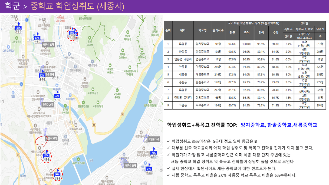Click the 응시자수 column header
329x185 pixels.
(x=218, y=31)
